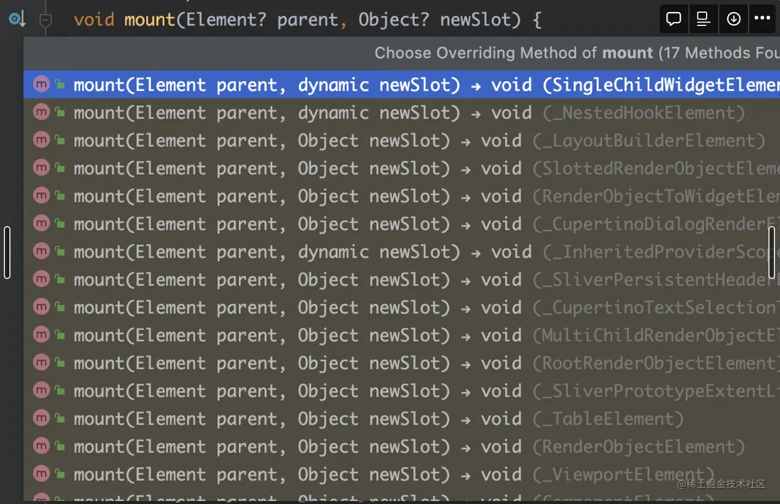Screen dimensions: 780x504
Task: Collapse the mount method fold marker
Action: [46, 21]
